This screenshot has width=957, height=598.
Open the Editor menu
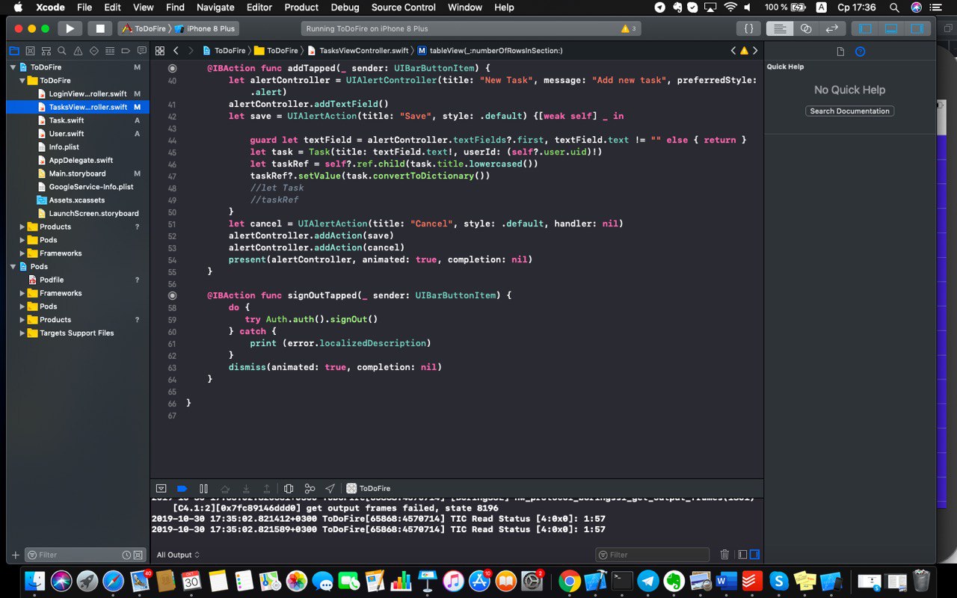point(259,7)
